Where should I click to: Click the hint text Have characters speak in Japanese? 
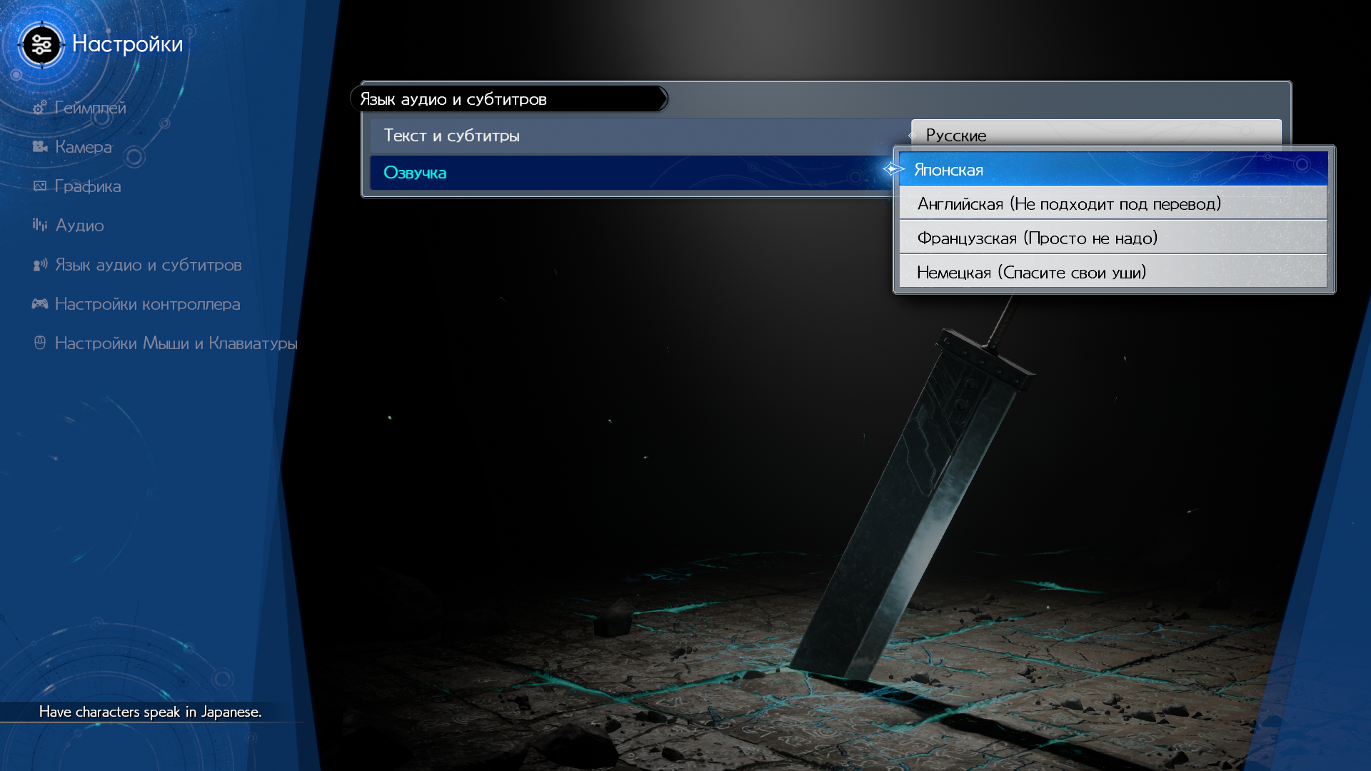pos(150,712)
